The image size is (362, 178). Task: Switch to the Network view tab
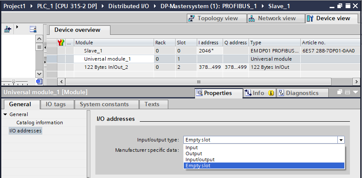click(272, 18)
